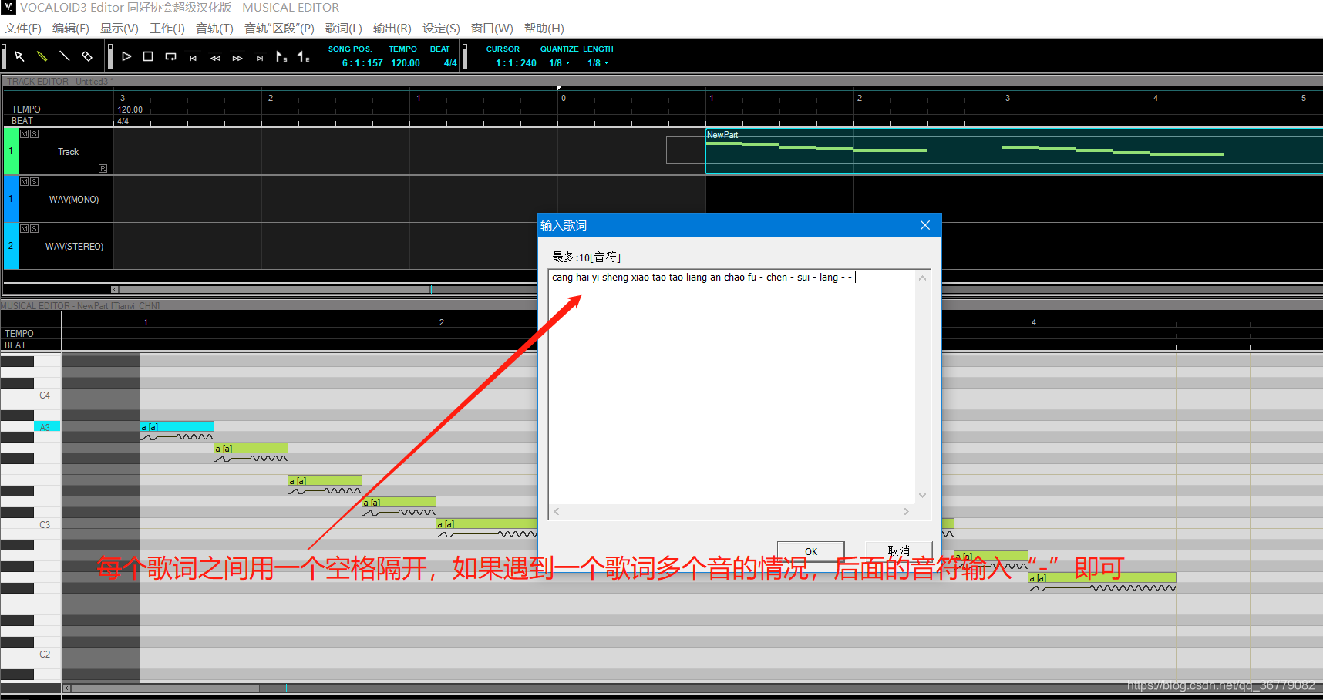Fast forward the song position

click(237, 58)
